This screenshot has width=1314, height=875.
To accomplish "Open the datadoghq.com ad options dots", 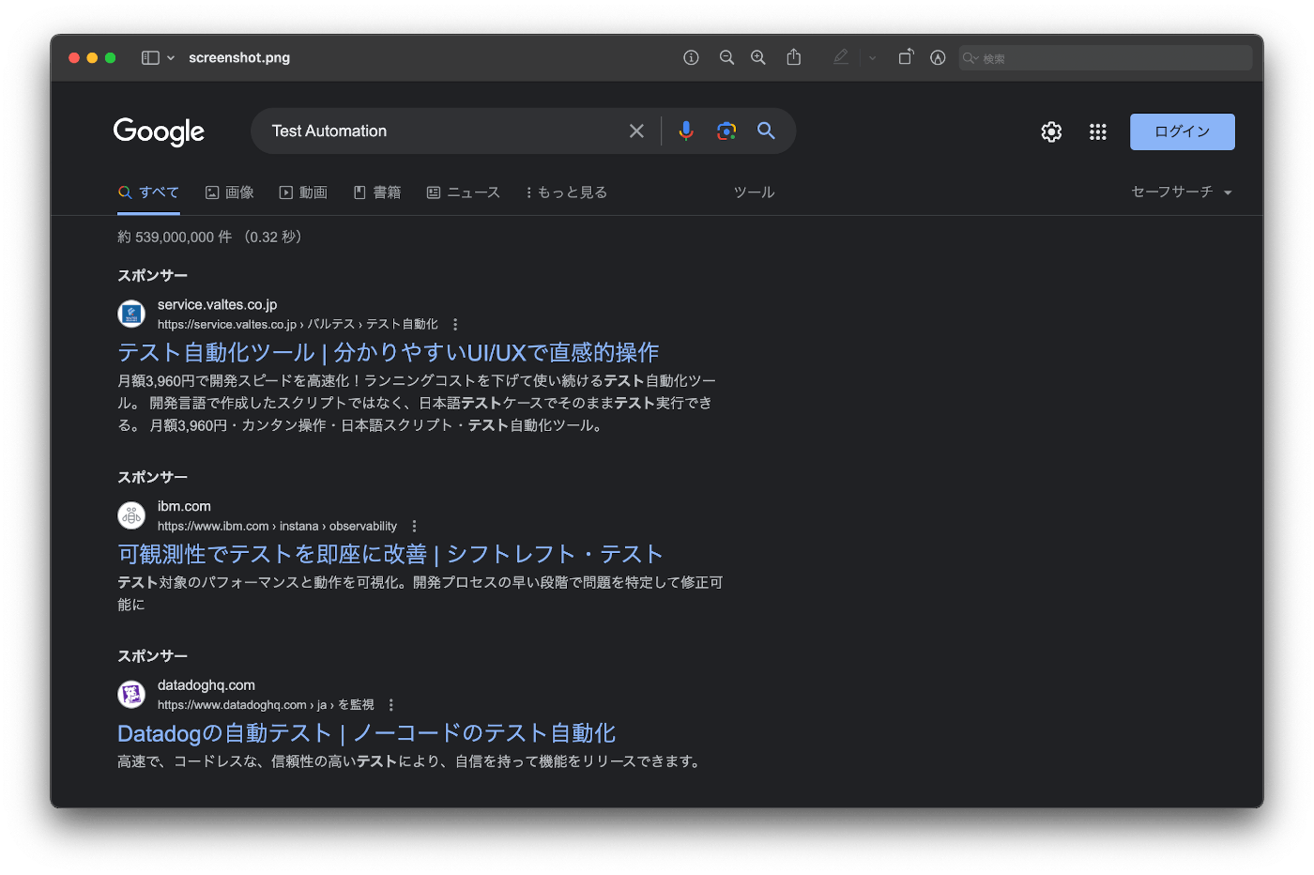I will tap(391, 705).
